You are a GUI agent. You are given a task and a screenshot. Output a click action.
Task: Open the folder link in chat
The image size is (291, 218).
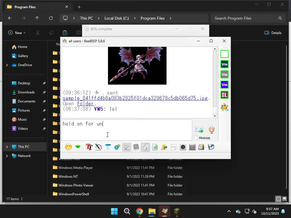click(85, 104)
